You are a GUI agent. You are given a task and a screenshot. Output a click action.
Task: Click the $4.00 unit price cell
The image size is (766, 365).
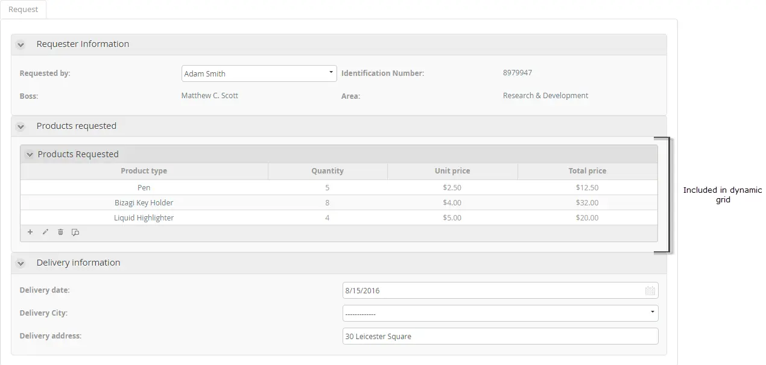(x=452, y=202)
